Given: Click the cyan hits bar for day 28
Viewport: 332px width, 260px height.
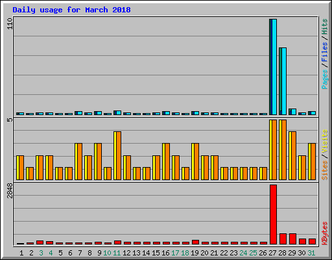Looking at the screenshot, I should [284, 81].
